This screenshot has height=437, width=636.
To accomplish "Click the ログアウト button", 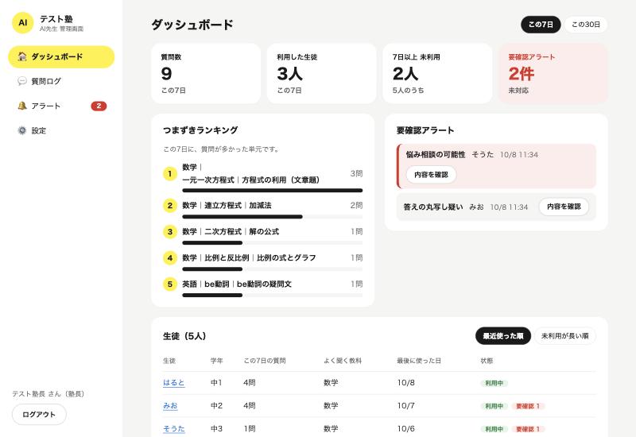I will tap(39, 414).
